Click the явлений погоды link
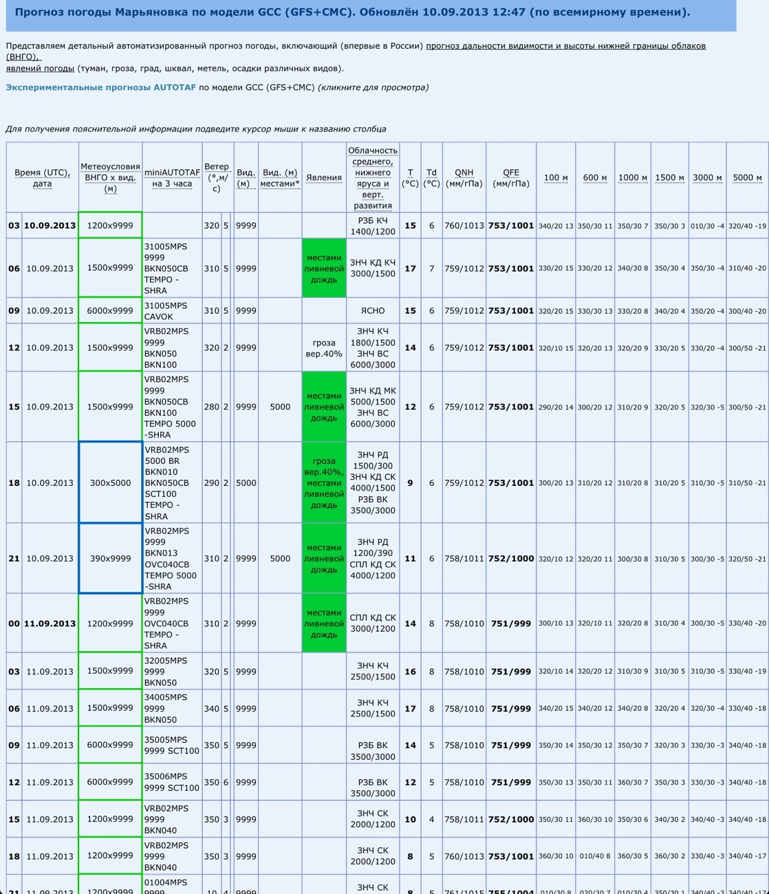This screenshot has height=894, width=769. tap(40, 68)
